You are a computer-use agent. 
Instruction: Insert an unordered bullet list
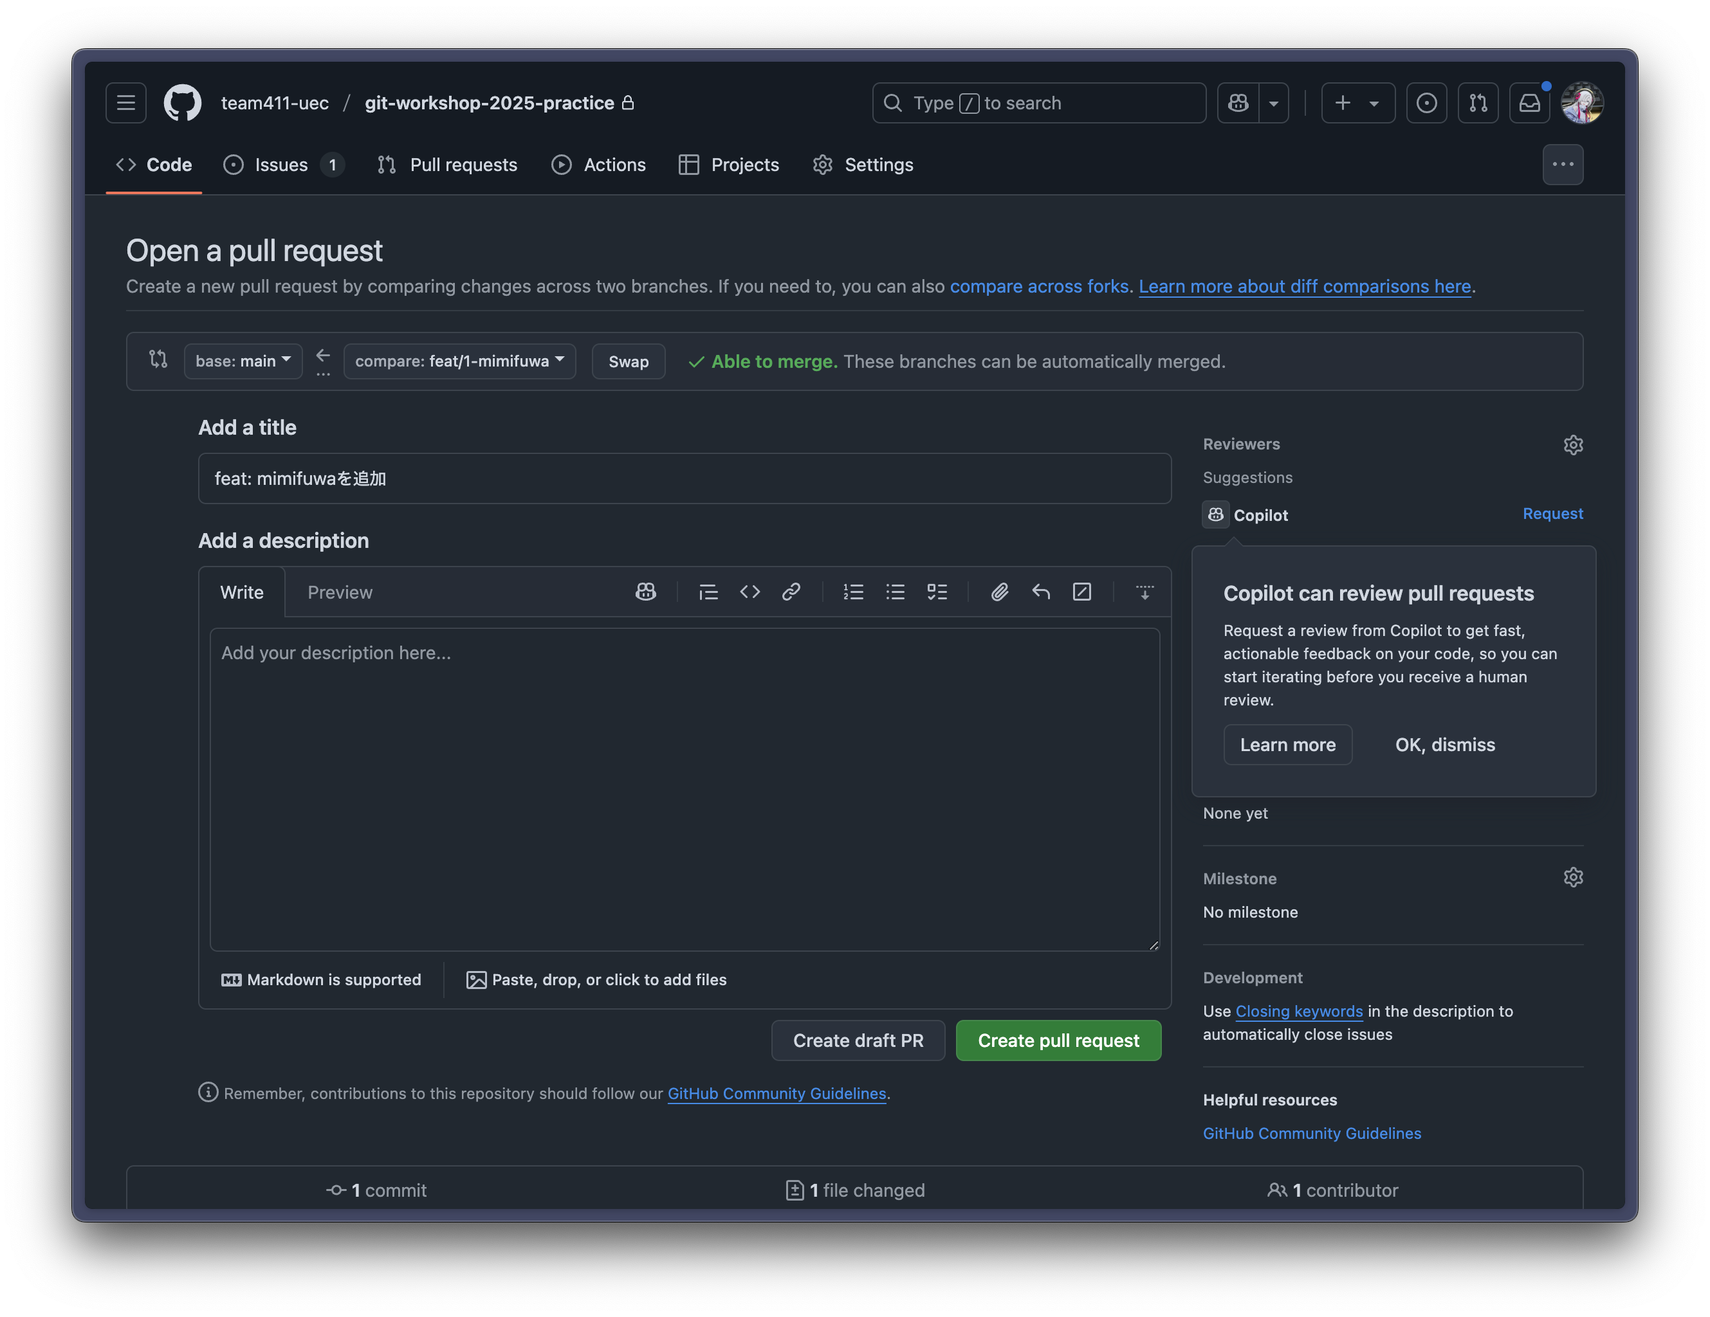[x=895, y=592]
